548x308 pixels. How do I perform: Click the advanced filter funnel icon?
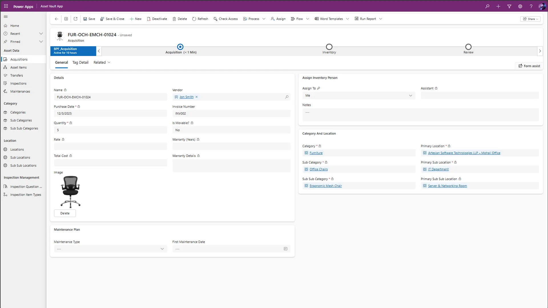[509, 6]
